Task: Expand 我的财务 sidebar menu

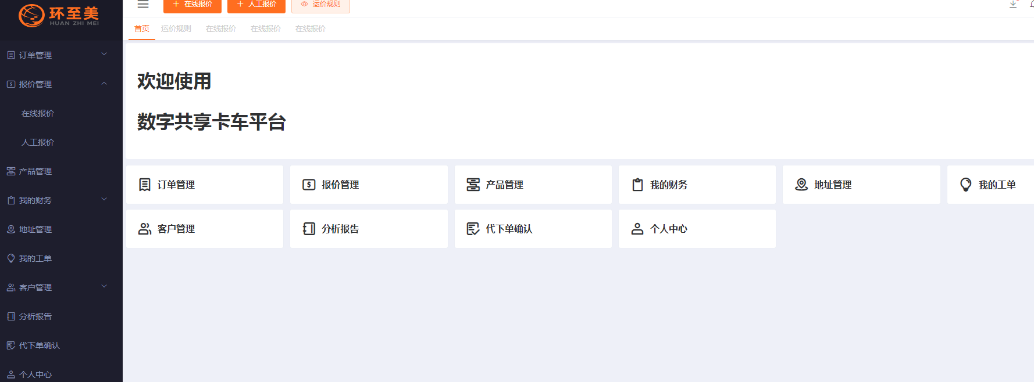Action: [x=58, y=200]
